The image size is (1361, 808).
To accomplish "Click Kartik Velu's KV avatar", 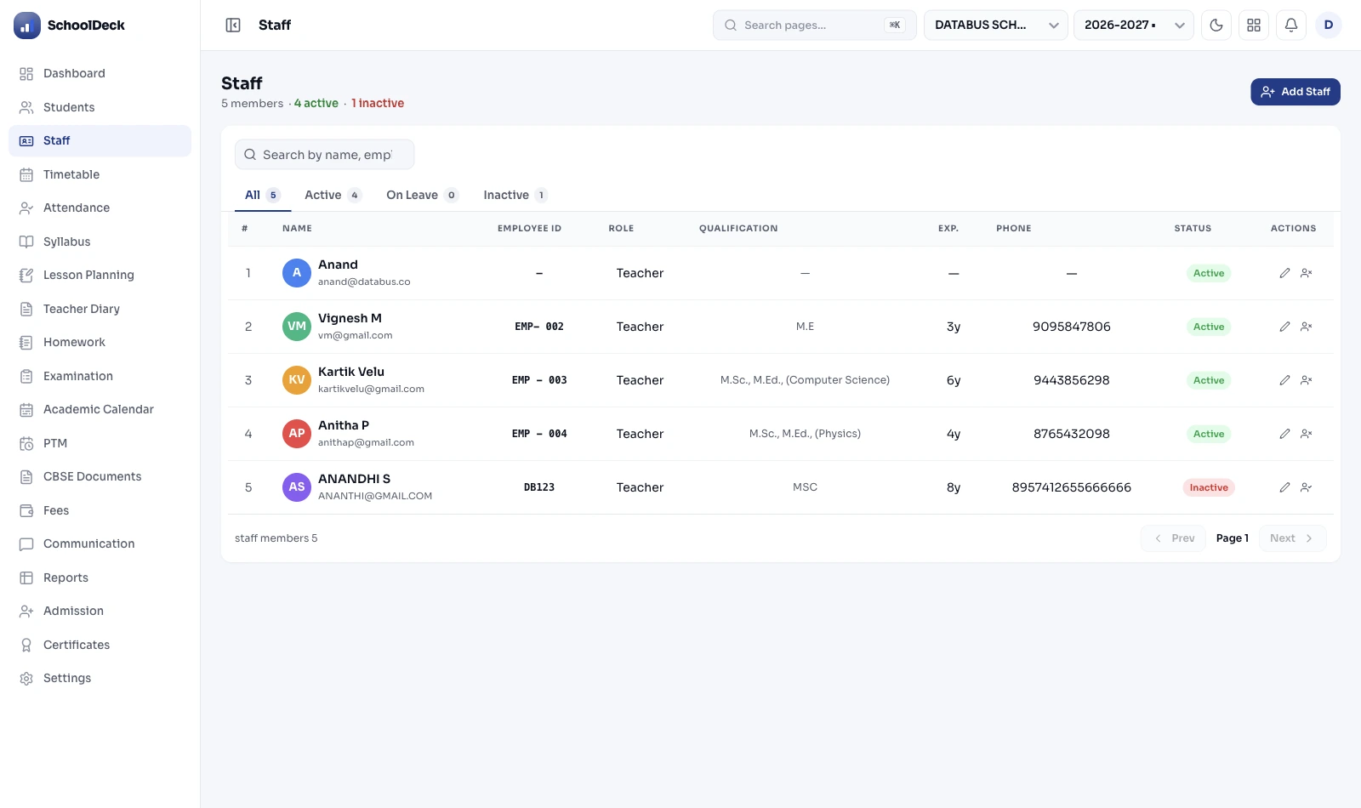I will pos(297,380).
